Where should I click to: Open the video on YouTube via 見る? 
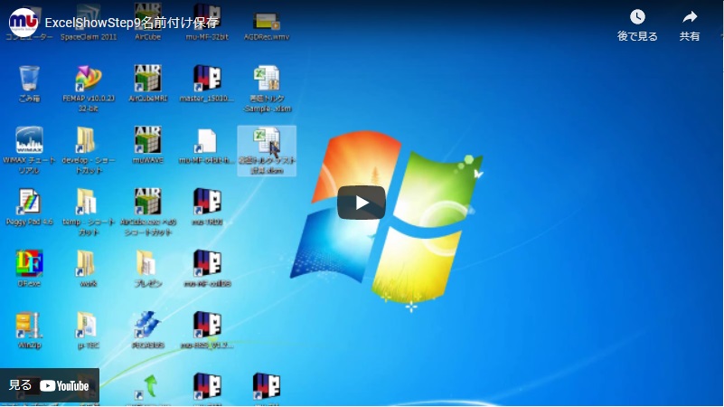pyautogui.click(x=50, y=385)
